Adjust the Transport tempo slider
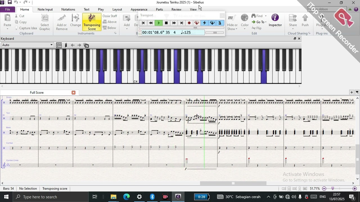Image resolution: width=360 pixels, height=202 pixels. [x=215, y=33]
